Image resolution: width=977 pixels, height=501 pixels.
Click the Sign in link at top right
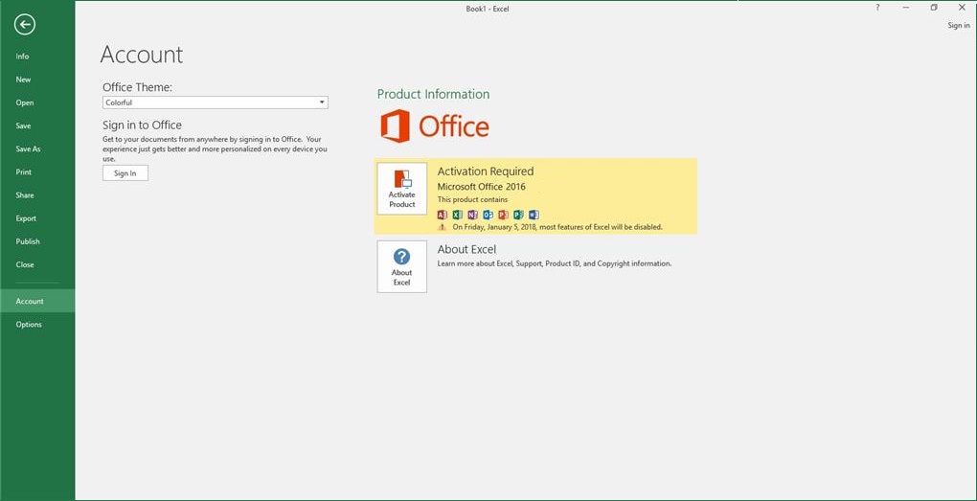click(958, 26)
